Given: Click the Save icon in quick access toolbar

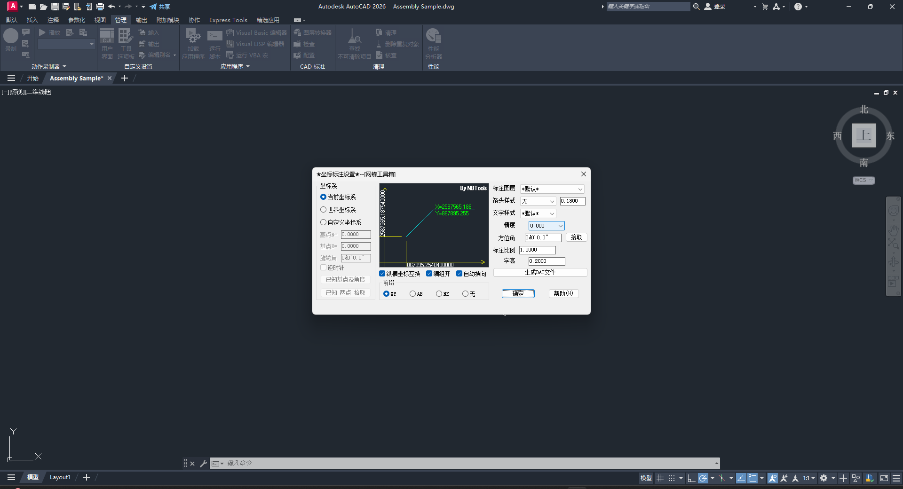Looking at the screenshot, I should (x=55, y=7).
